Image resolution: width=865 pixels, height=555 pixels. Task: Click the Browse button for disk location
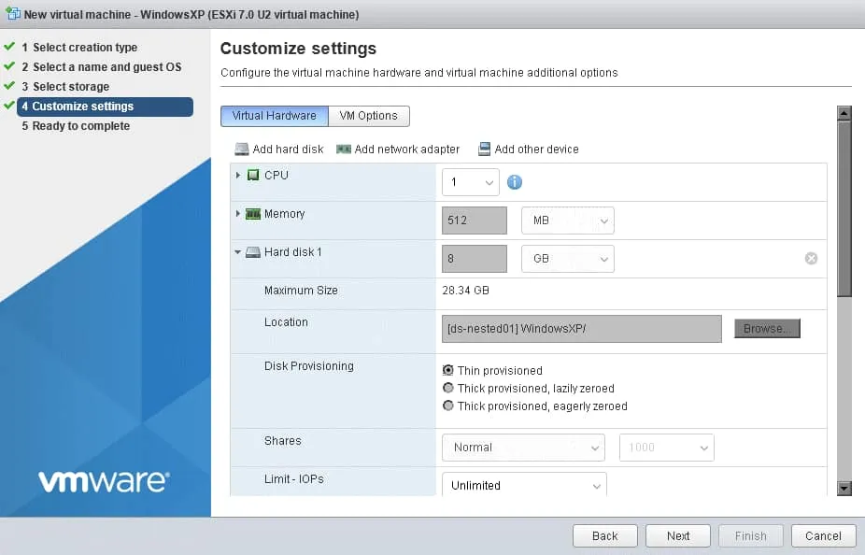767,329
